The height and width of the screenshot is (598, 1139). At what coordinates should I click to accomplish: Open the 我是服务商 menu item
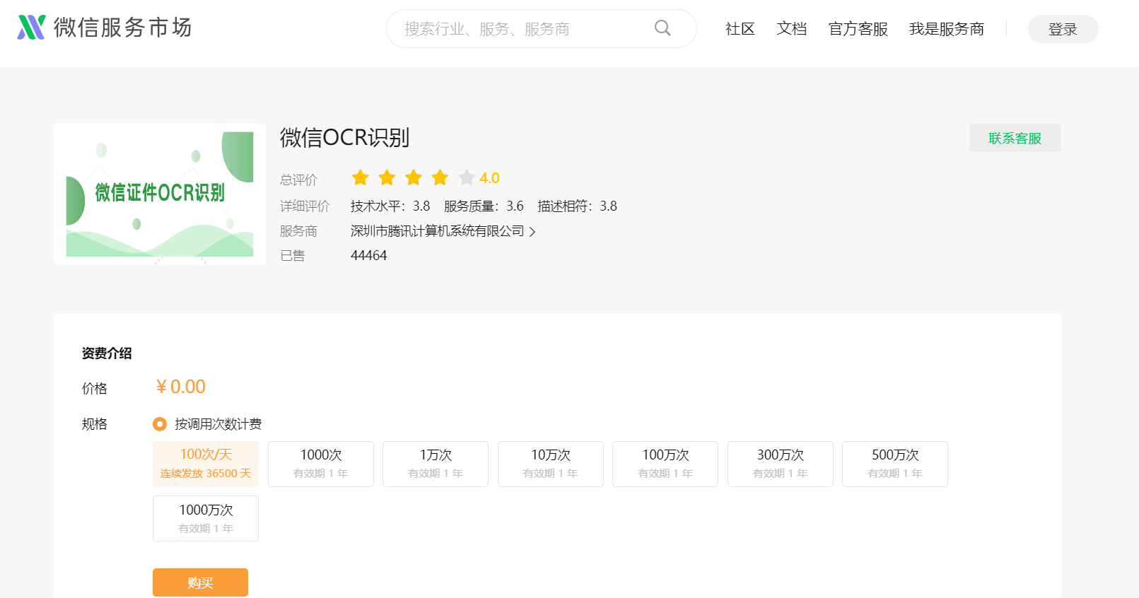(947, 29)
